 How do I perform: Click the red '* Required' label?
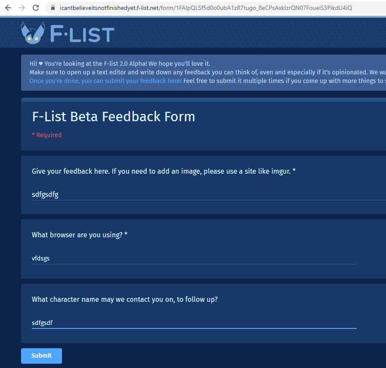coord(46,135)
